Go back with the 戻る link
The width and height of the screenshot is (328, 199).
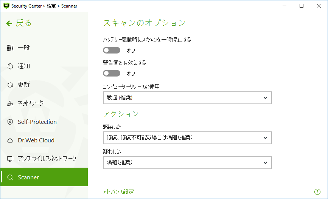click(x=23, y=23)
